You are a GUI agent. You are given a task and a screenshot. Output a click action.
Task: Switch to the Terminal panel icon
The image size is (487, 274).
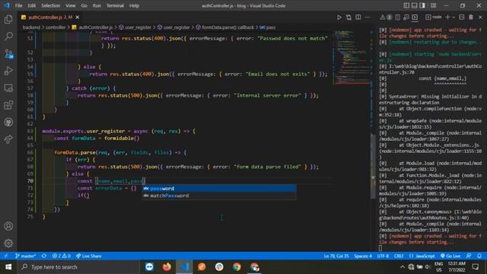(x=415, y=18)
